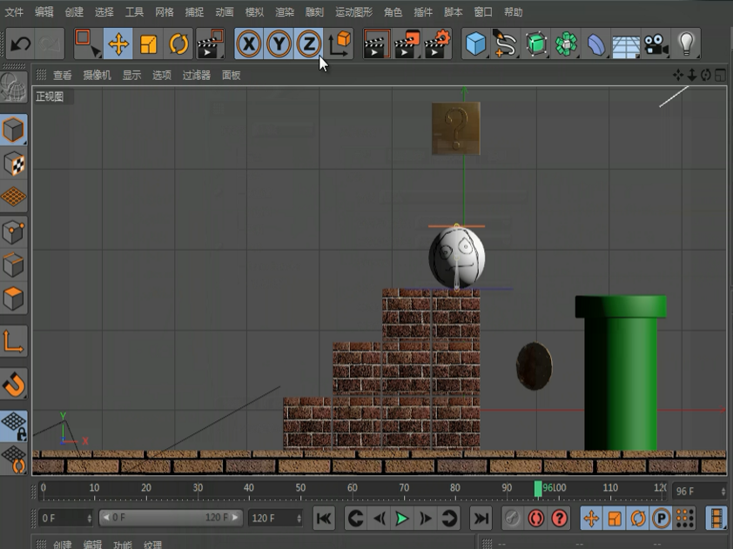Switch to Polygons mode
The image size is (733, 549).
click(x=14, y=298)
